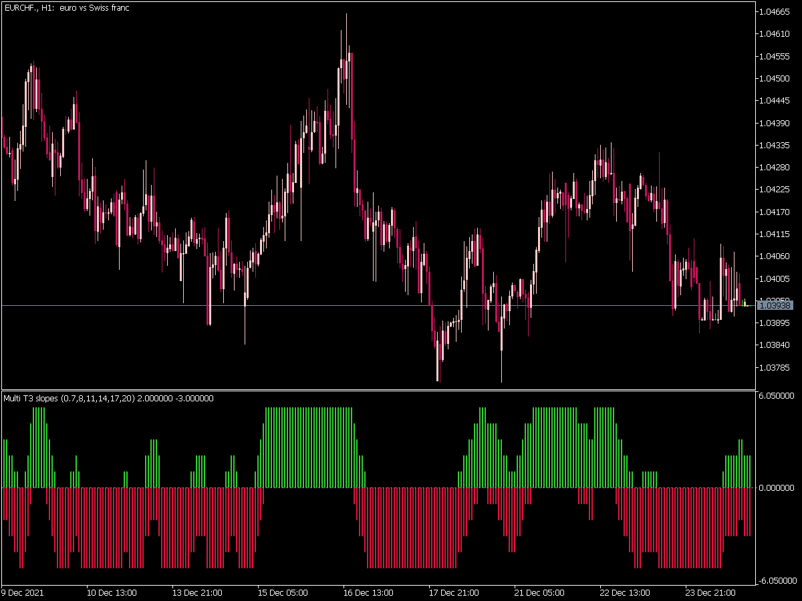Viewport: 802px width, 601px height.
Task: Click the 15 Dec 05:00 time label
Action: 283,592
